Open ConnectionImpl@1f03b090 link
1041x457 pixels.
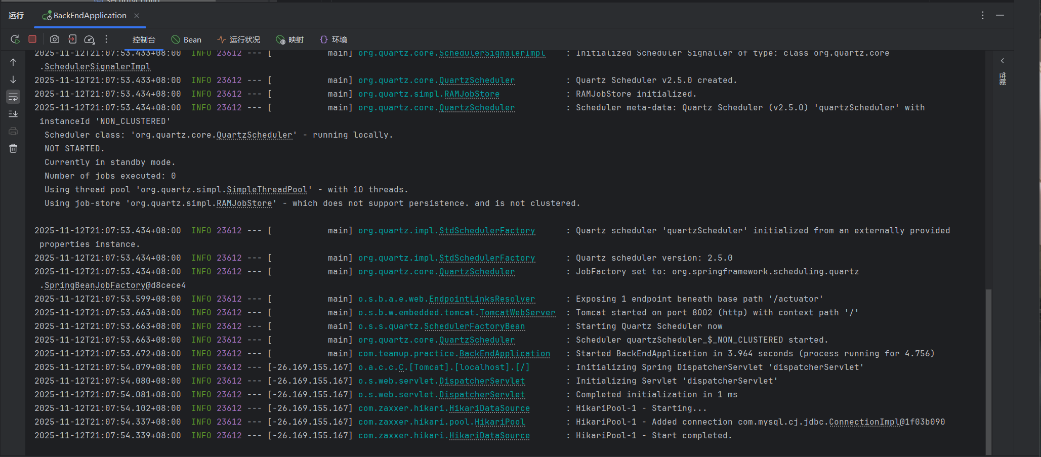[887, 422]
